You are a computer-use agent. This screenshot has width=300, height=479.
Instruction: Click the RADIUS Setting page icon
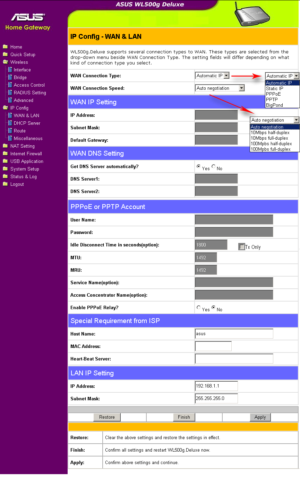pyautogui.click(x=10, y=93)
